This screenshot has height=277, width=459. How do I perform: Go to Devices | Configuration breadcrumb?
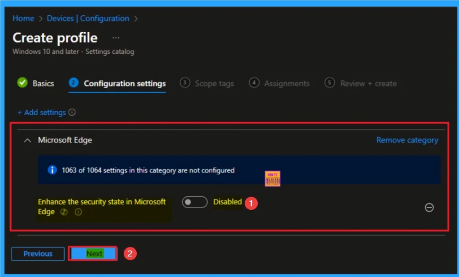(88, 18)
